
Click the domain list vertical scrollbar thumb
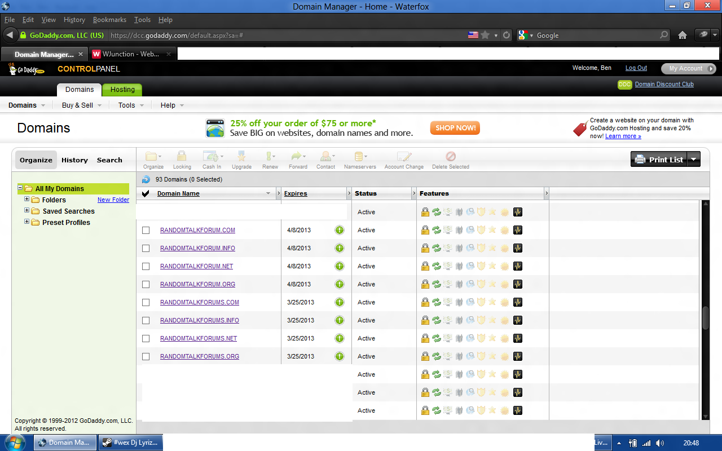[705, 317]
